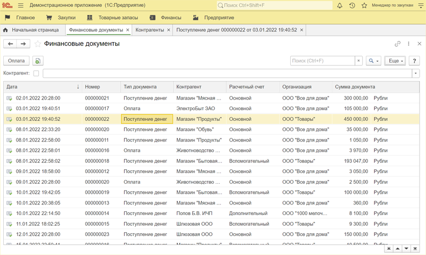Viewport: 426px width, 255px height.
Task: Expand the Контрагент dropdown list
Action: [416, 73]
